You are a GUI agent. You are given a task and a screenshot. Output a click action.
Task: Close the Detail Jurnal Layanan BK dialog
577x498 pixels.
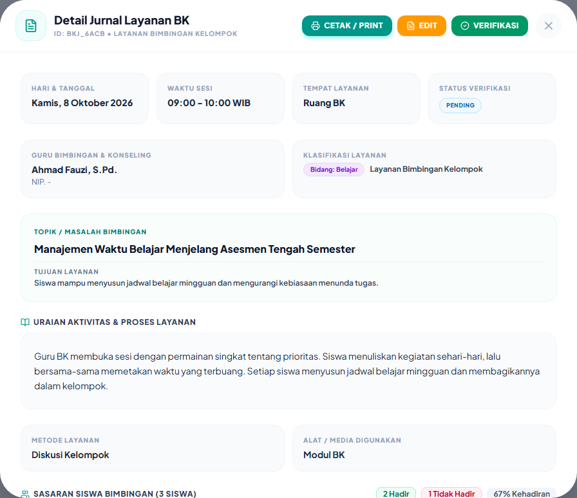[549, 26]
